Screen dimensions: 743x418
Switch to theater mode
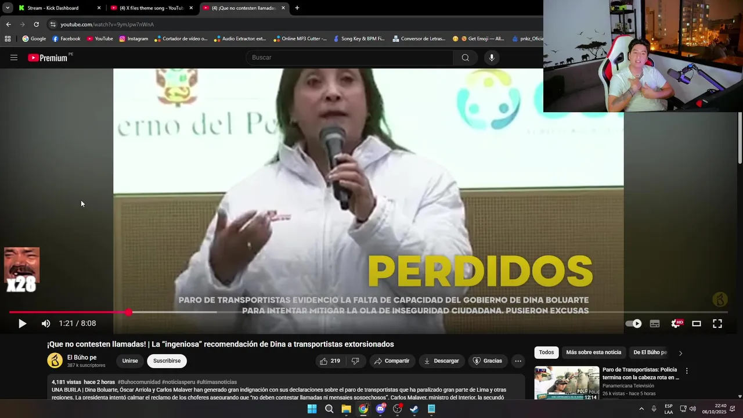pyautogui.click(x=697, y=324)
